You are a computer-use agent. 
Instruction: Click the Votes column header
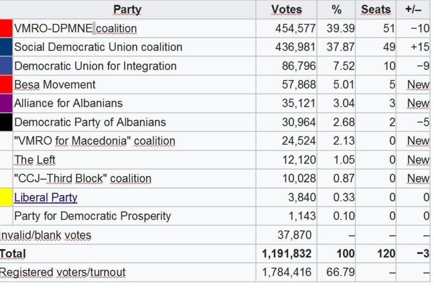click(287, 10)
